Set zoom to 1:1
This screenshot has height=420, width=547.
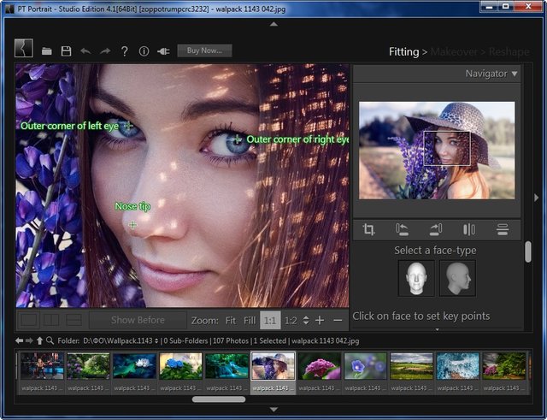[x=269, y=320]
